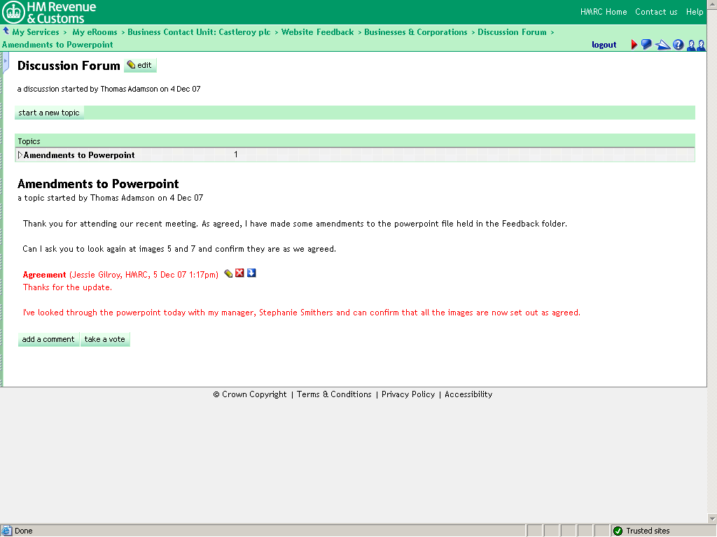This screenshot has width=717, height=537.
Task: Click edit button next to Discussion Forum
Action: coord(140,65)
